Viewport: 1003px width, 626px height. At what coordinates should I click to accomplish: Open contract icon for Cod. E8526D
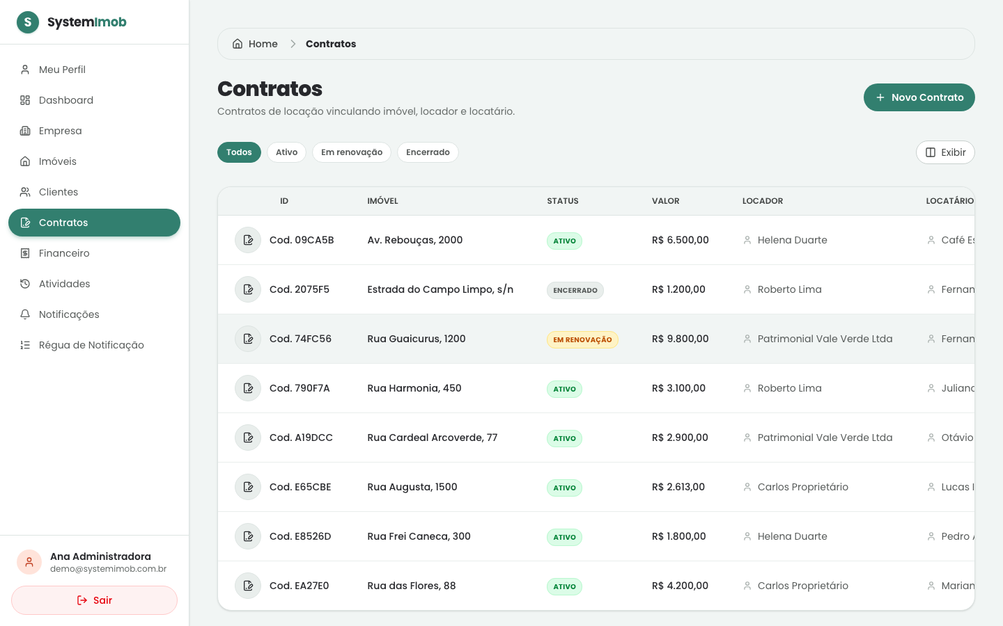coord(248,536)
